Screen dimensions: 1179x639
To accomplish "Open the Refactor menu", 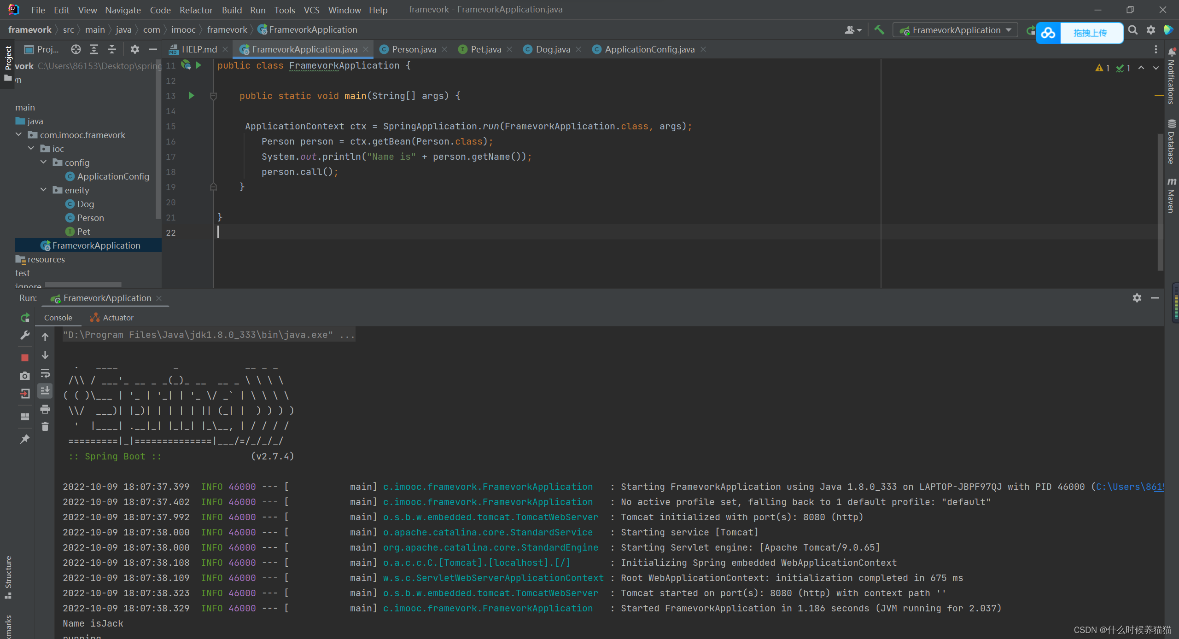I will pos(196,10).
